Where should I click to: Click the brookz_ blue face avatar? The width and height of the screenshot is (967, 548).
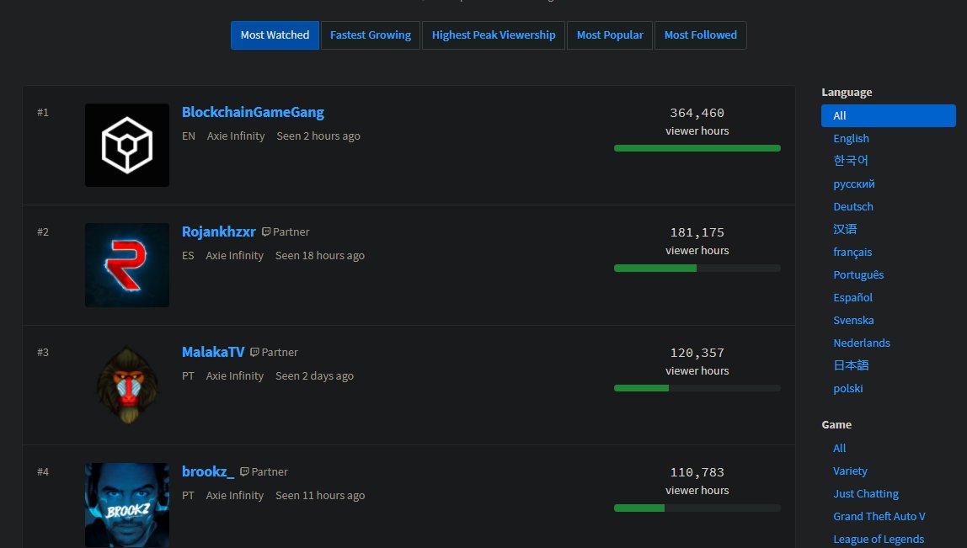click(x=127, y=505)
